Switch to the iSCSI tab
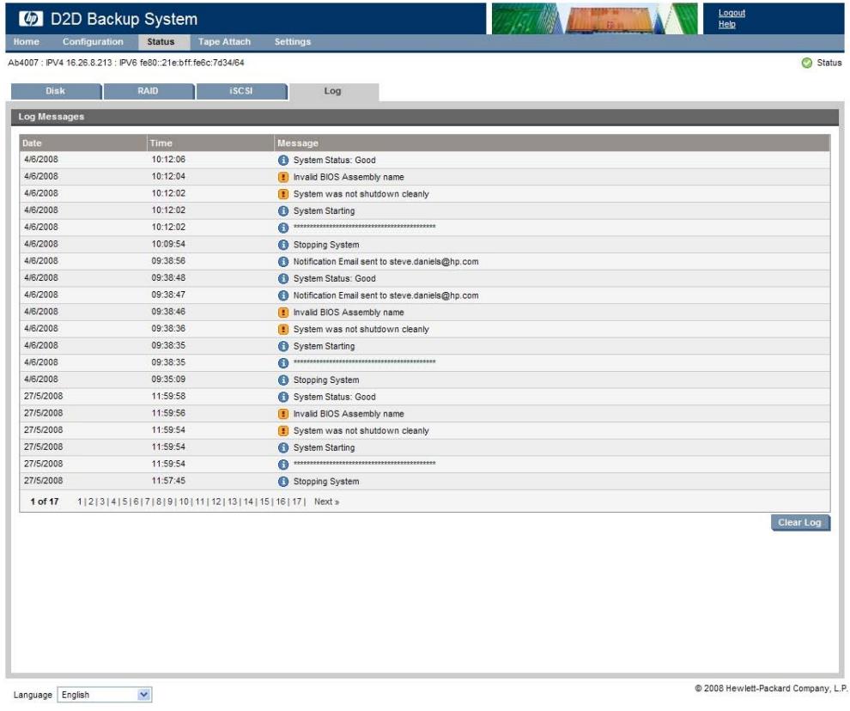Image resolution: width=850 pixels, height=711 pixels. 241,91
